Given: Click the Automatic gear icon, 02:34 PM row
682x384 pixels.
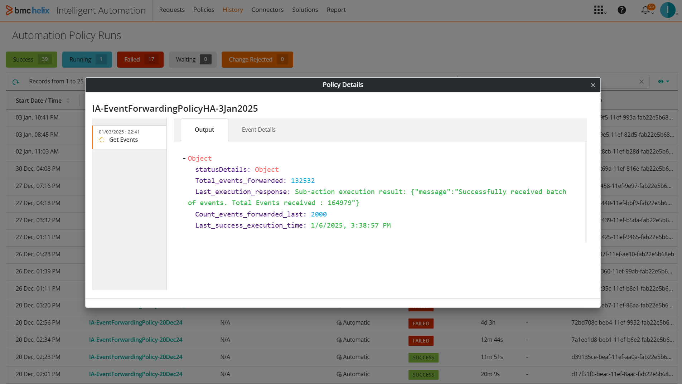Looking at the screenshot, I should [339, 340].
